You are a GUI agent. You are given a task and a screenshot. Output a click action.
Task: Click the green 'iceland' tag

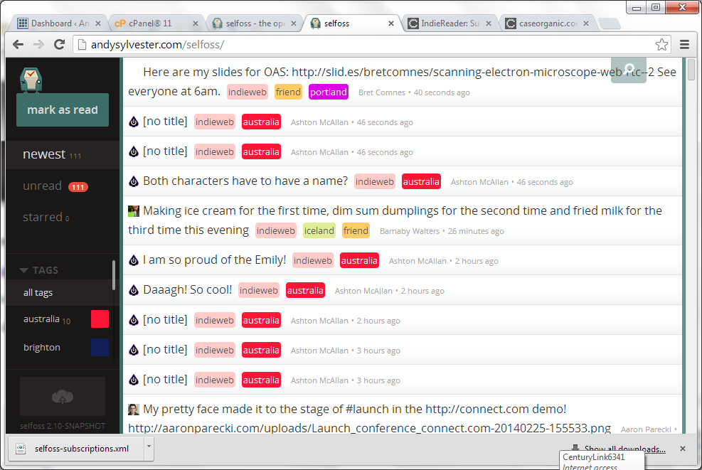point(319,230)
